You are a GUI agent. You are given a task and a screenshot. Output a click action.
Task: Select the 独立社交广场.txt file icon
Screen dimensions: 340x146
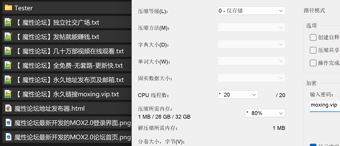coord(8,22)
